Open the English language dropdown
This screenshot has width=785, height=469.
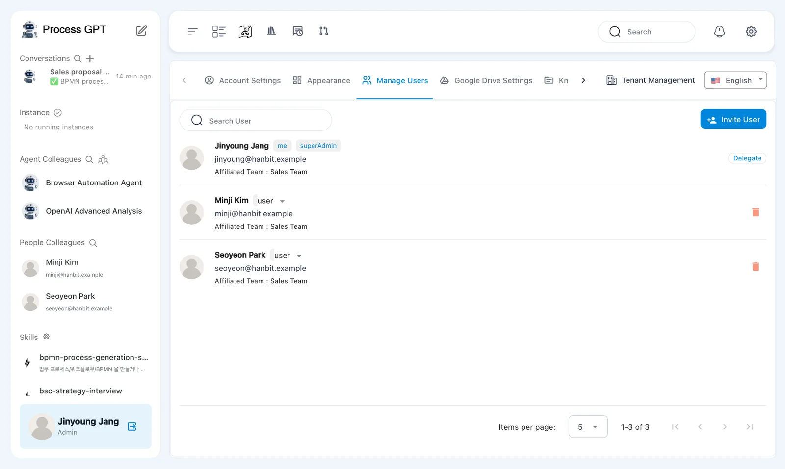(x=735, y=80)
